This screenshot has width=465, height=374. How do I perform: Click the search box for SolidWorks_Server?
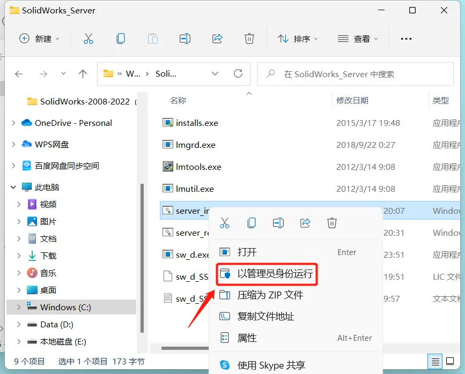(x=355, y=74)
